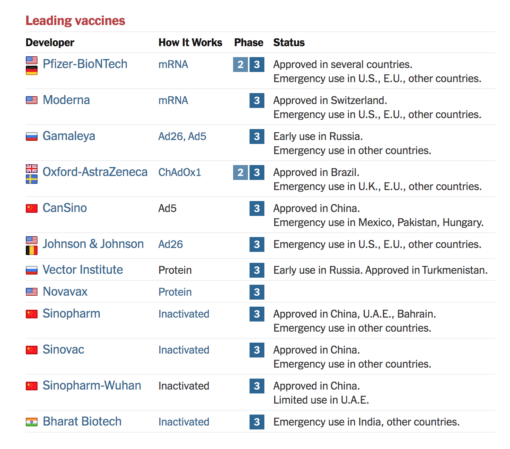This screenshot has width=510, height=449.
Task: Click the Phase 3 badge in Novavax row
Action: [x=257, y=292]
